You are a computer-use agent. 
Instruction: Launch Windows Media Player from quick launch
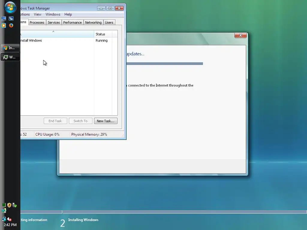click(4, 25)
